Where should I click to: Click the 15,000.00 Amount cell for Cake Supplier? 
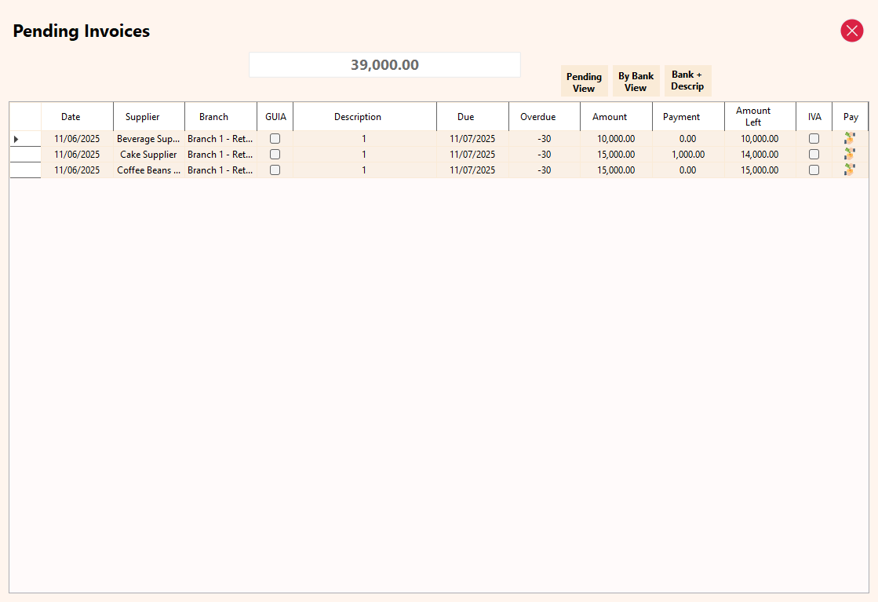(616, 155)
